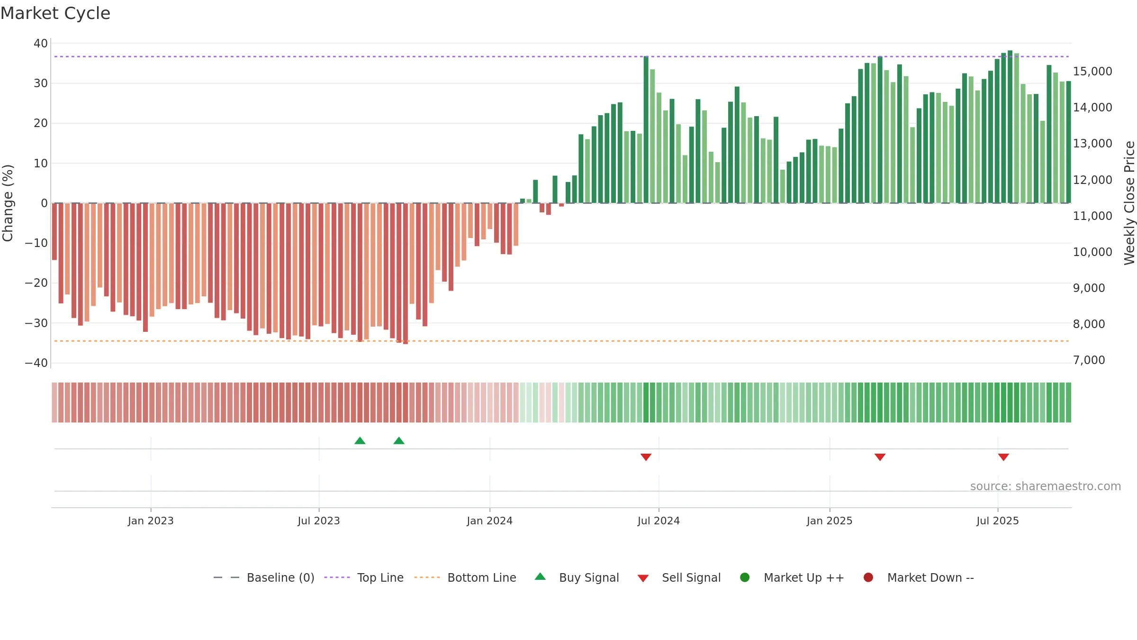Click the Jan 2024 axis label
The image size is (1137, 640).
(489, 521)
